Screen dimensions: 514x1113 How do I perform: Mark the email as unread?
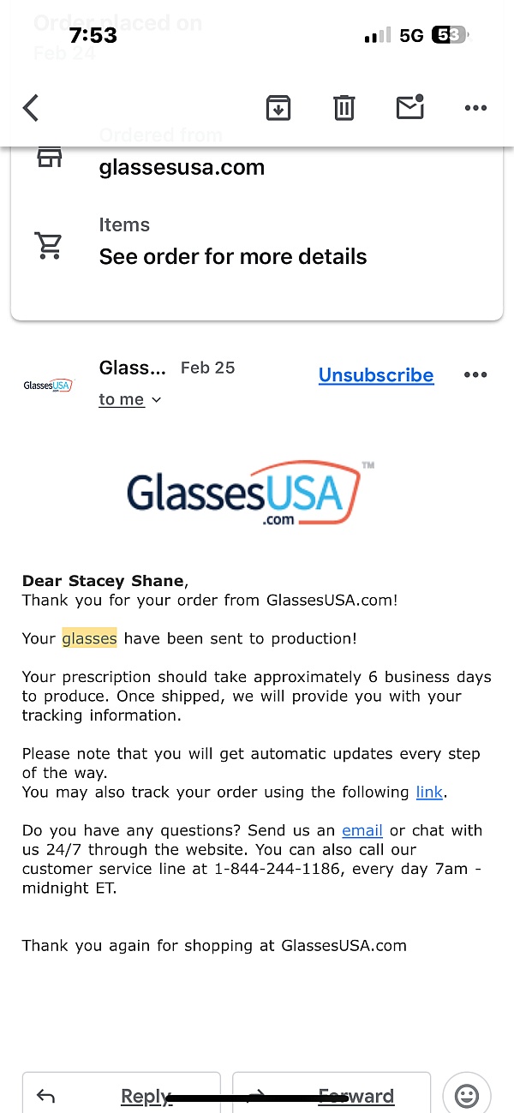(x=409, y=108)
